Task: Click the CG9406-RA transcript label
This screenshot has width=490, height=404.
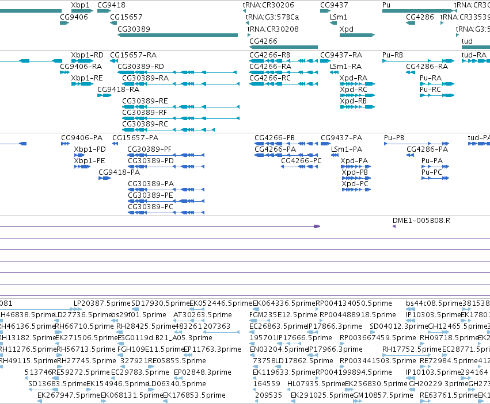Action: click(81, 67)
